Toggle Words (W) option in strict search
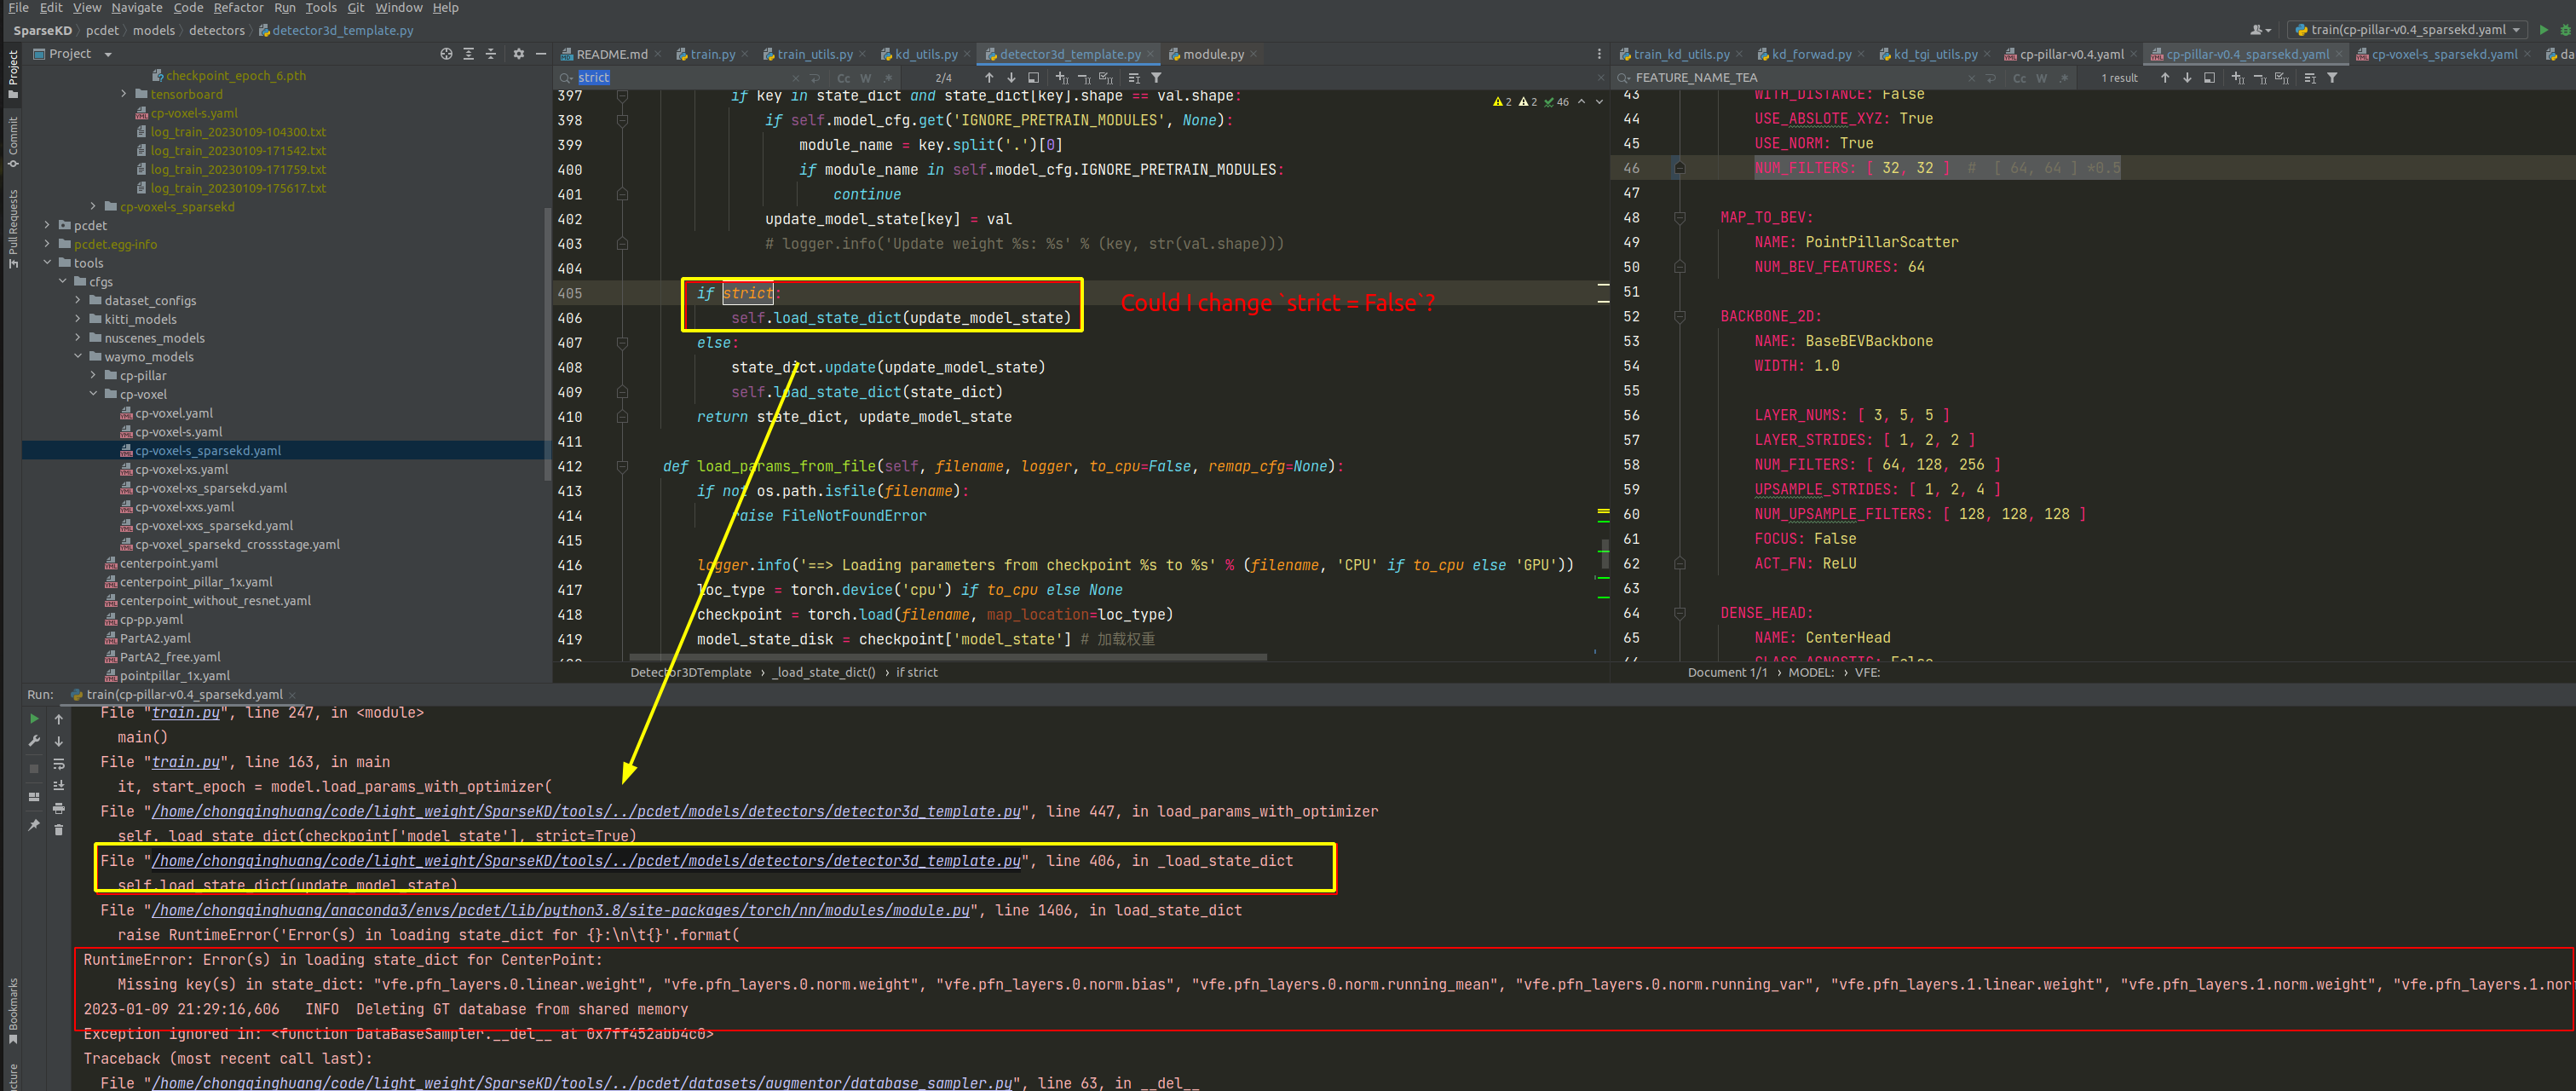 865,78
